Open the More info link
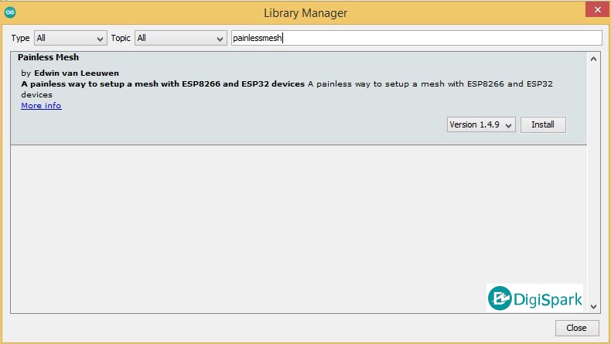 coord(41,105)
